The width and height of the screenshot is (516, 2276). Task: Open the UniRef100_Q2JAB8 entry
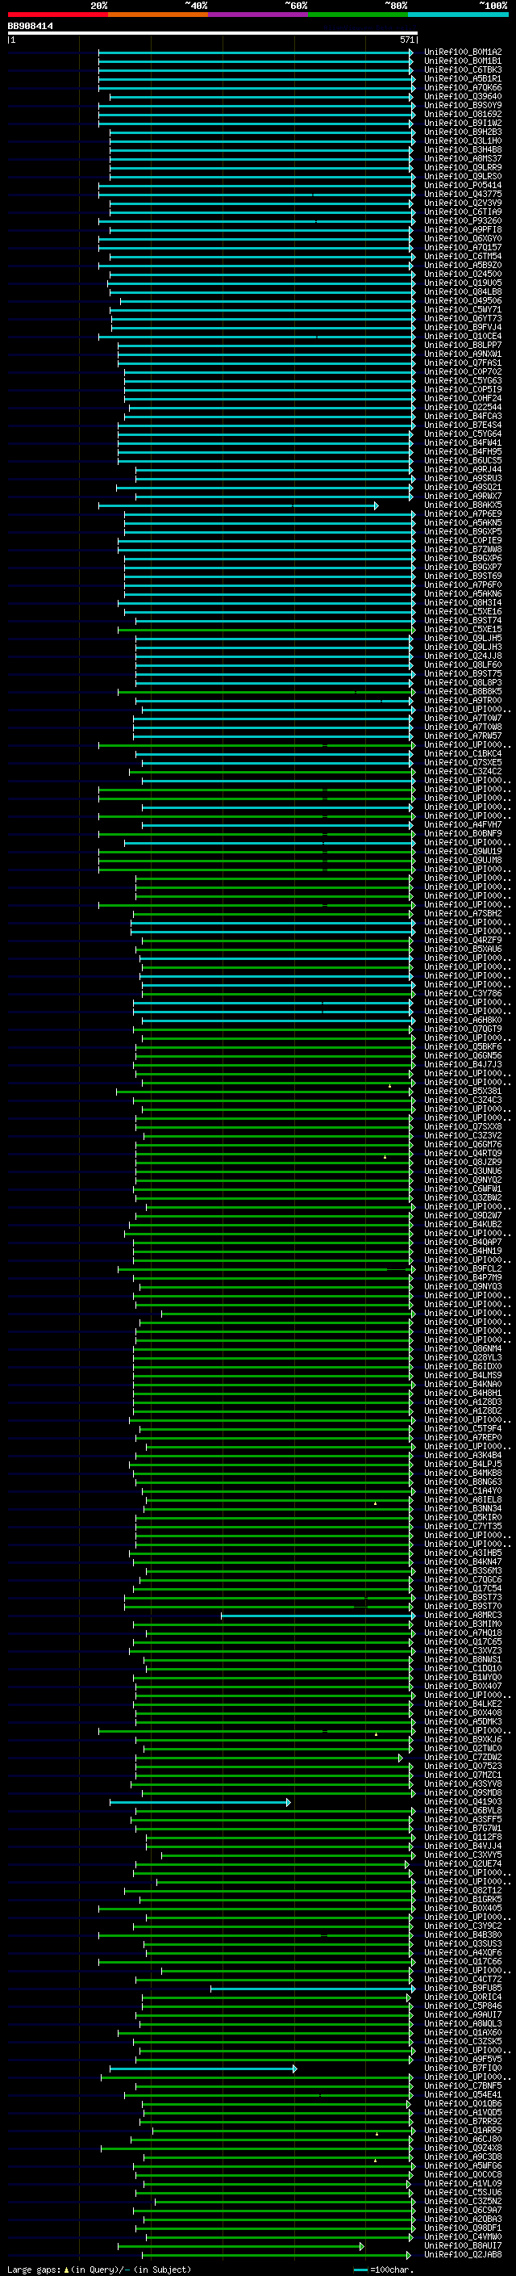point(463,2254)
